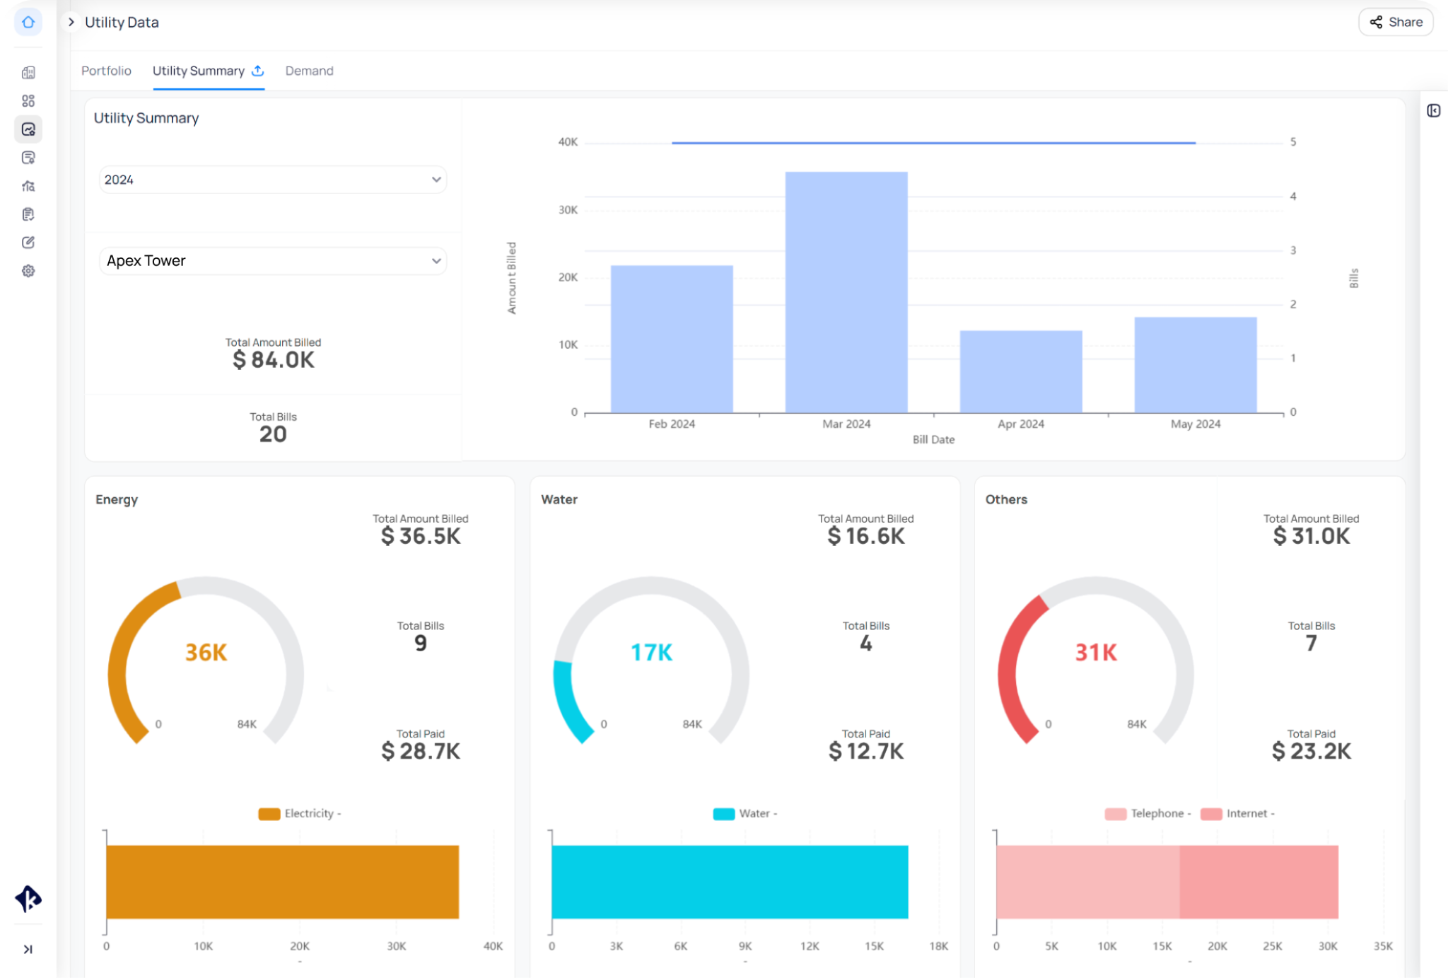This screenshot has height=978, width=1448.
Task: Switch to the Portfolio tab
Action: pyautogui.click(x=106, y=71)
